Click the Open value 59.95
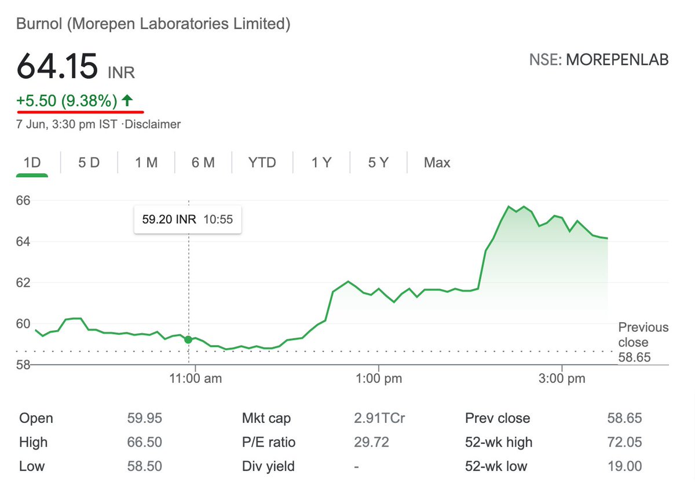Image resolution: width=695 pixels, height=500 pixels. click(x=145, y=418)
